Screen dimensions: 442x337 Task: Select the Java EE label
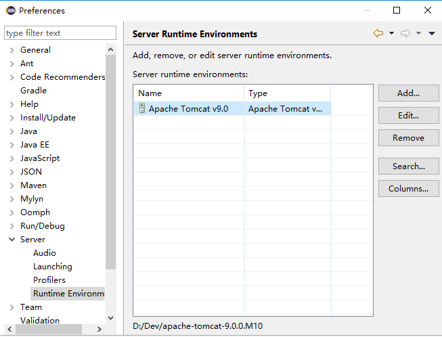pyautogui.click(x=35, y=145)
